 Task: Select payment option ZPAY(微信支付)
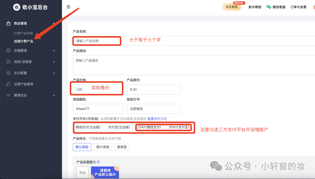click(150, 127)
